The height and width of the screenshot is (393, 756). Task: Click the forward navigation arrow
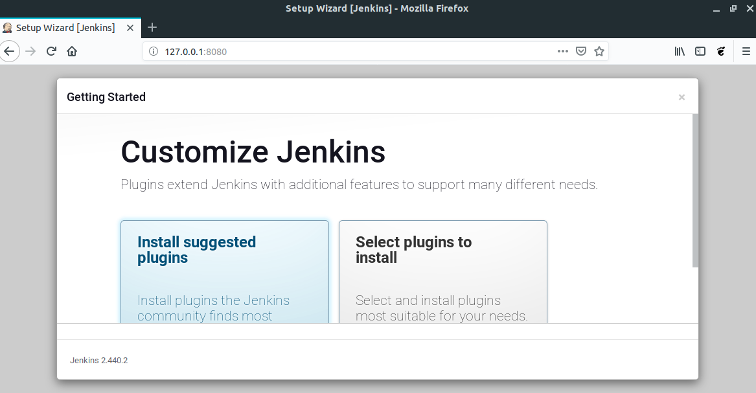coord(30,51)
